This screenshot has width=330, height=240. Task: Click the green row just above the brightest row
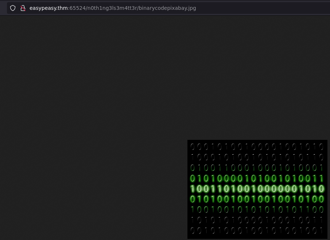click(257, 178)
